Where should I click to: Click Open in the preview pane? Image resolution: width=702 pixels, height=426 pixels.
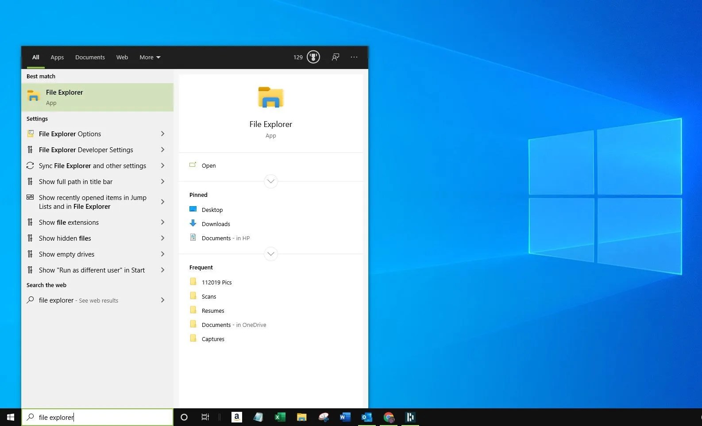coord(208,165)
